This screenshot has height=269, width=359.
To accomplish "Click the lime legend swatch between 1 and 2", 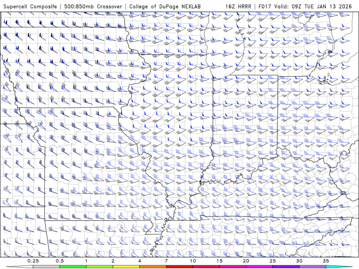I will tap(100, 267).
